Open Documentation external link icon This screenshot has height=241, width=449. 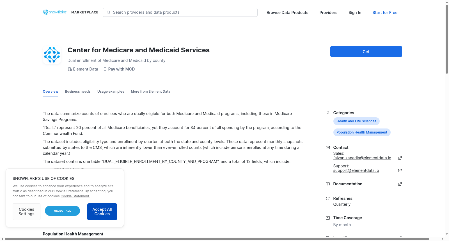(x=400, y=184)
